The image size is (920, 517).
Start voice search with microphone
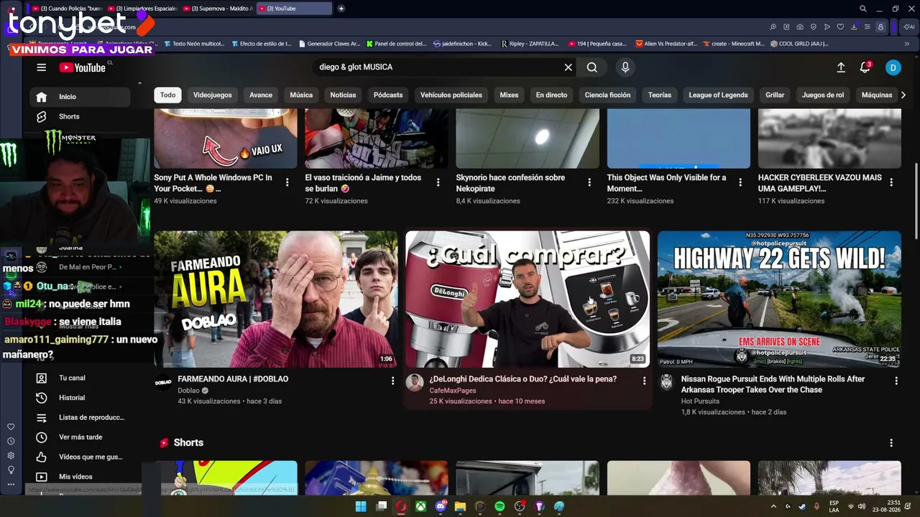tap(625, 67)
